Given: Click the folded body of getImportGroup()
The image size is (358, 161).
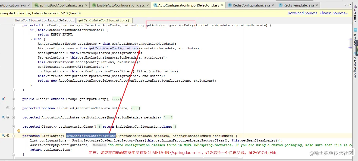Looking at the screenshot, I should [117, 99].
